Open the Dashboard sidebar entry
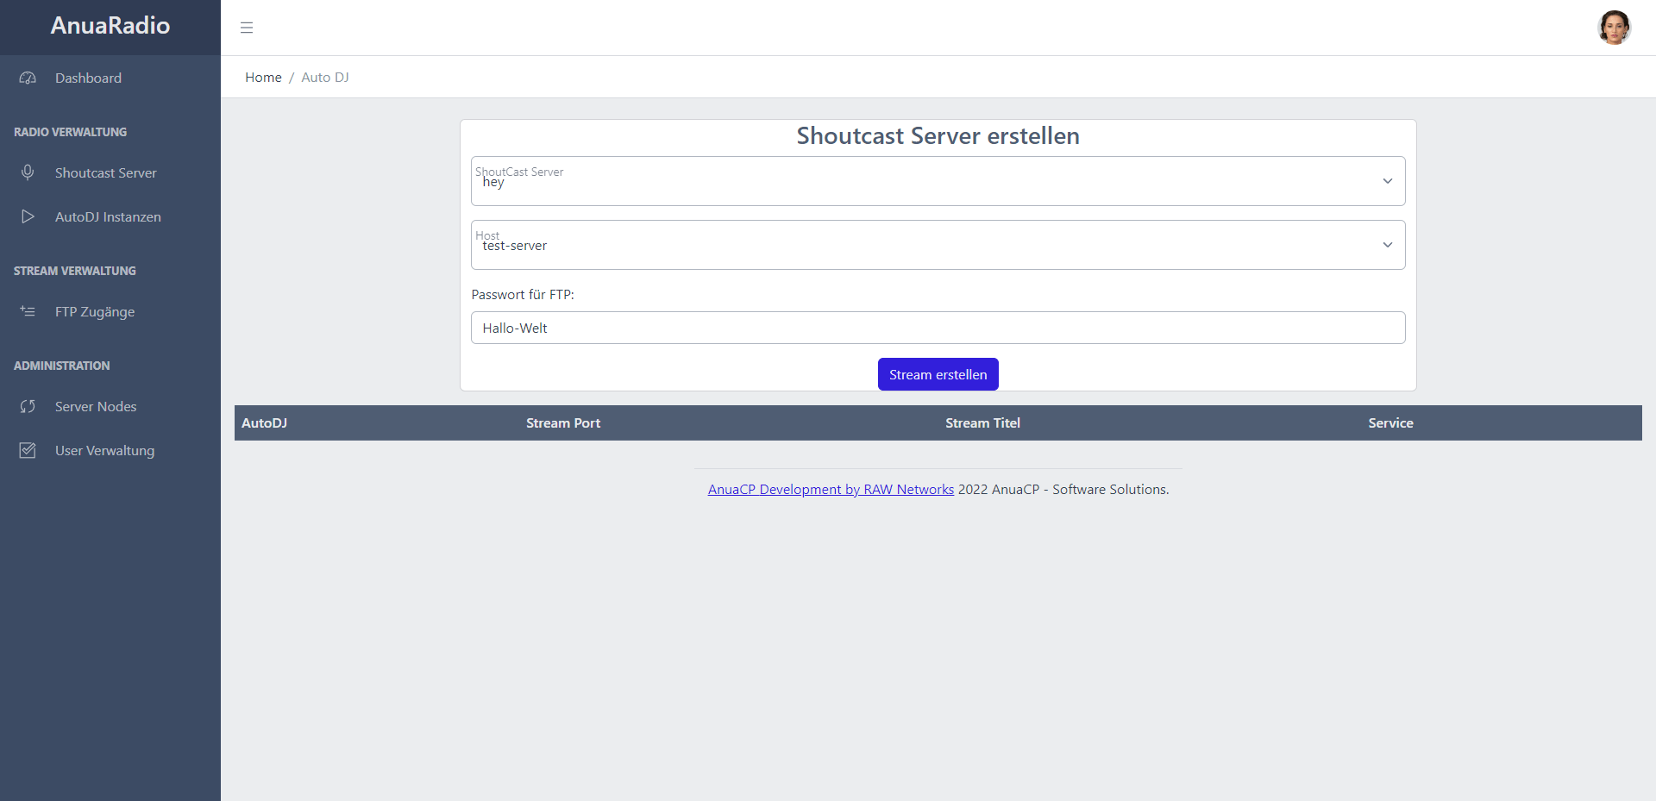Image resolution: width=1656 pixels, height=801 pixels. click(110, 78)
